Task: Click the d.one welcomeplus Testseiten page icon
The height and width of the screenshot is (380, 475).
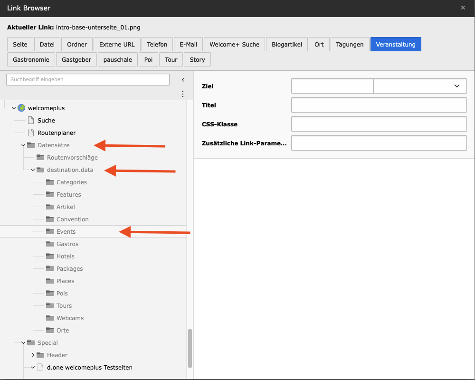Action: click(40, 367)
